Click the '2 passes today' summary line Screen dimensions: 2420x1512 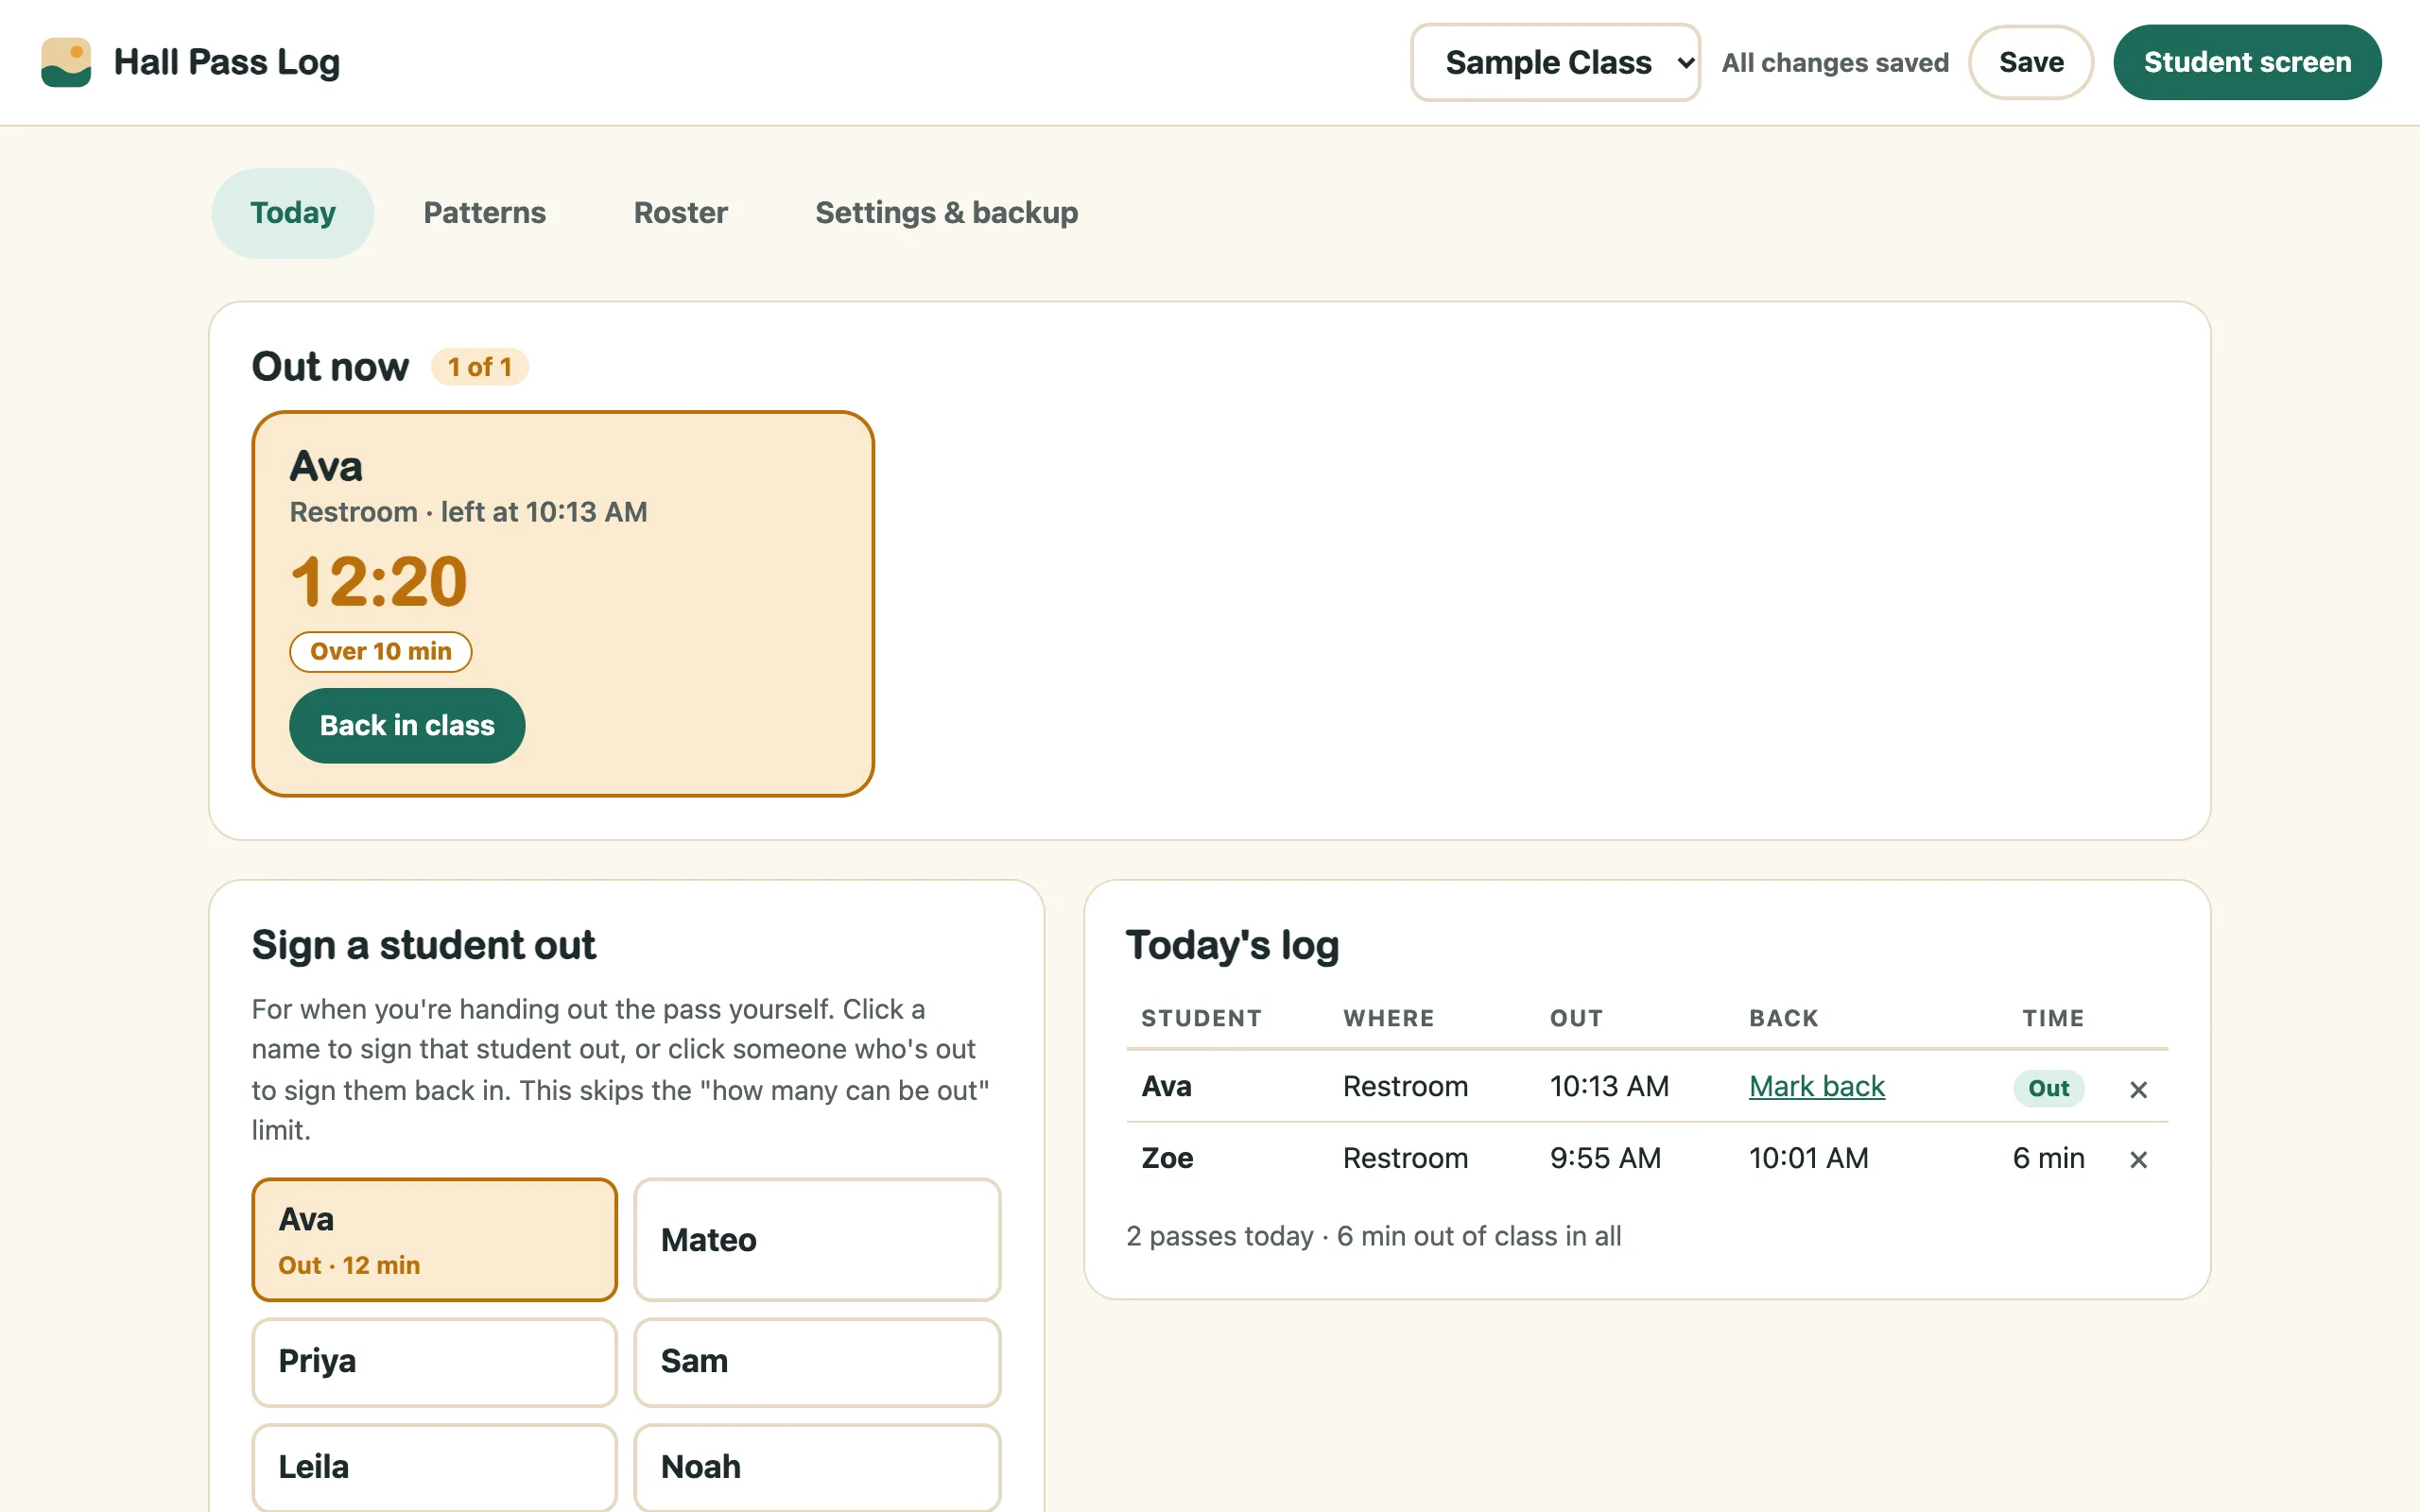pos(1373,1236)
